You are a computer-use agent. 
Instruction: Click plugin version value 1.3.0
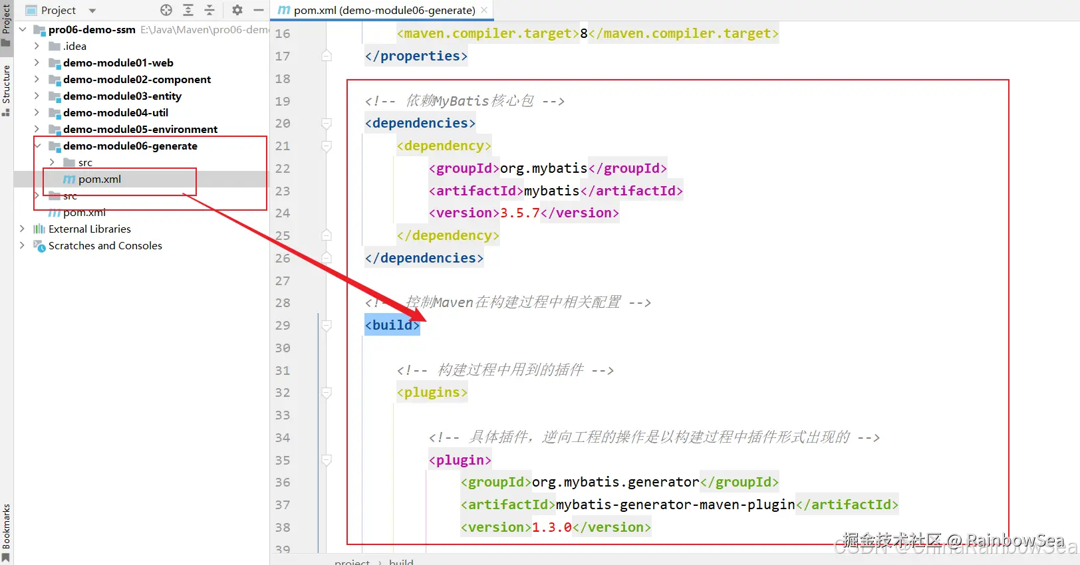[552, 527]
